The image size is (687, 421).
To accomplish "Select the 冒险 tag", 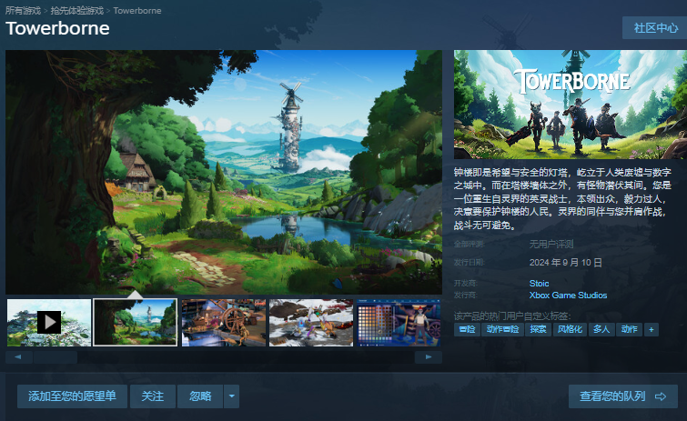I will pyautogui.click(x=467, y=329).
